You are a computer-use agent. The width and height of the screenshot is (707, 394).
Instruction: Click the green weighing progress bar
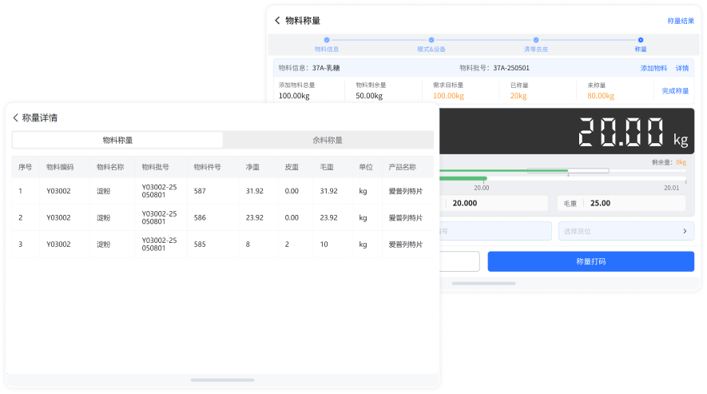[x=463, y=178]
